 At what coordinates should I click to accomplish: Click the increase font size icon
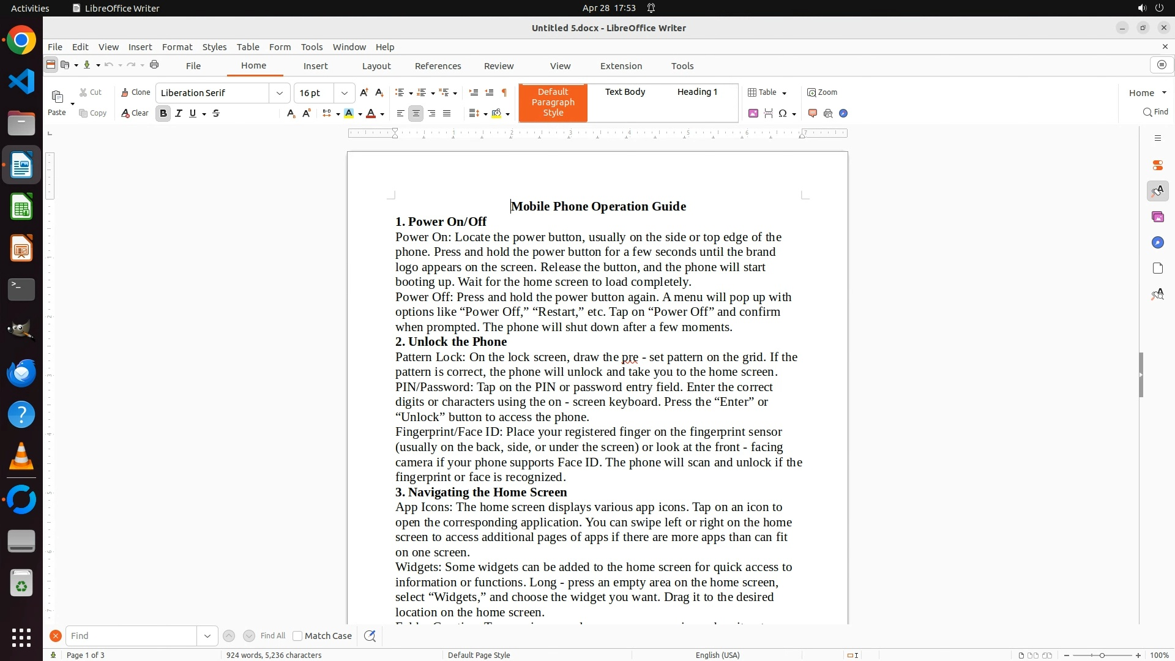tap(364, 92)
